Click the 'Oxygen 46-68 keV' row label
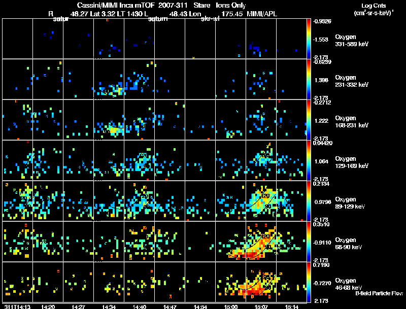 point(349,284)
